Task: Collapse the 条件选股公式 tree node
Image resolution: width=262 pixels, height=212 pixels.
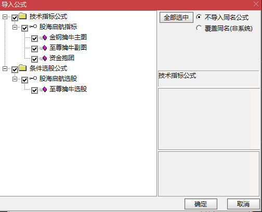Action: click(x=5, y=69)
